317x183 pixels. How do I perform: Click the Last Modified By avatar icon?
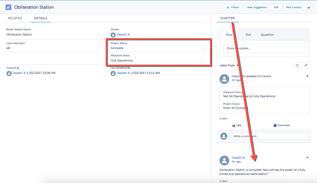[x=113, y=73]
